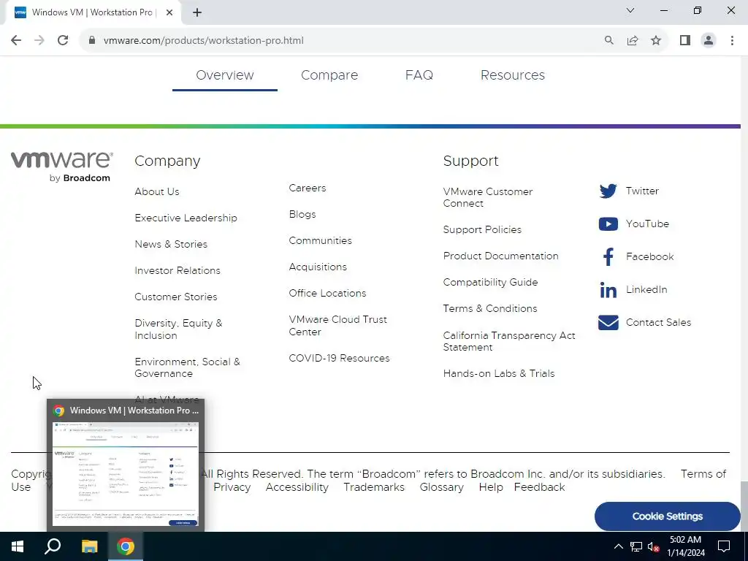Click the Twitter bird icon
Viewport: 748px width, 561px height.
608,191
